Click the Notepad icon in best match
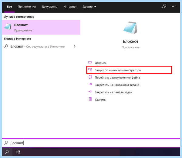Image resolution: width=182 pixels, height=158 pixels. pos(8,27)
